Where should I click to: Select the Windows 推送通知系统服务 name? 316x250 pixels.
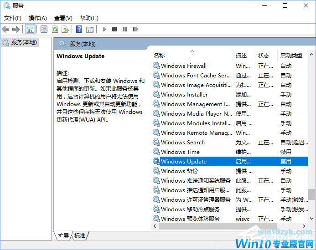(x=196, y=180)
